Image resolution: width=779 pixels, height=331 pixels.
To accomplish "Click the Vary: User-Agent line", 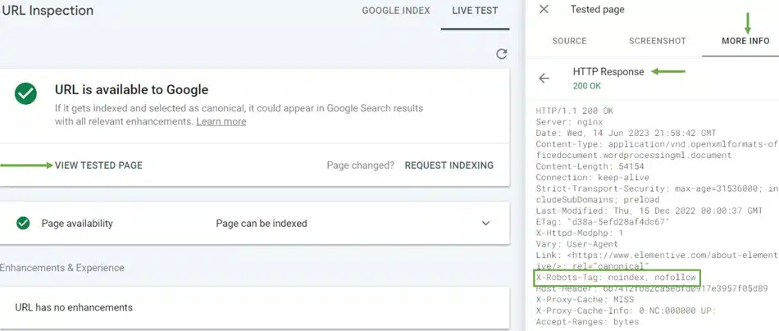I will pos(576,244).
